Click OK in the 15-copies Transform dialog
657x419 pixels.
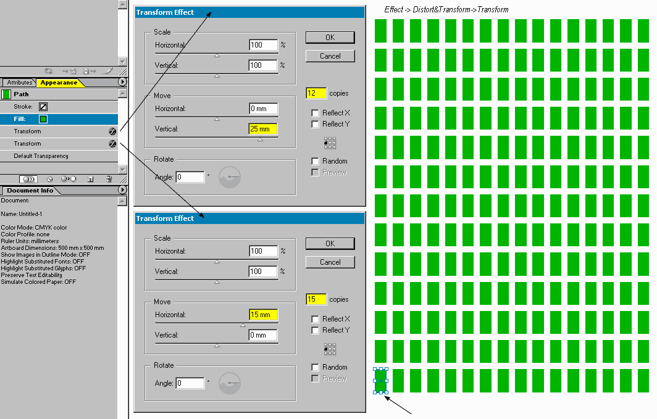point(330,244)
